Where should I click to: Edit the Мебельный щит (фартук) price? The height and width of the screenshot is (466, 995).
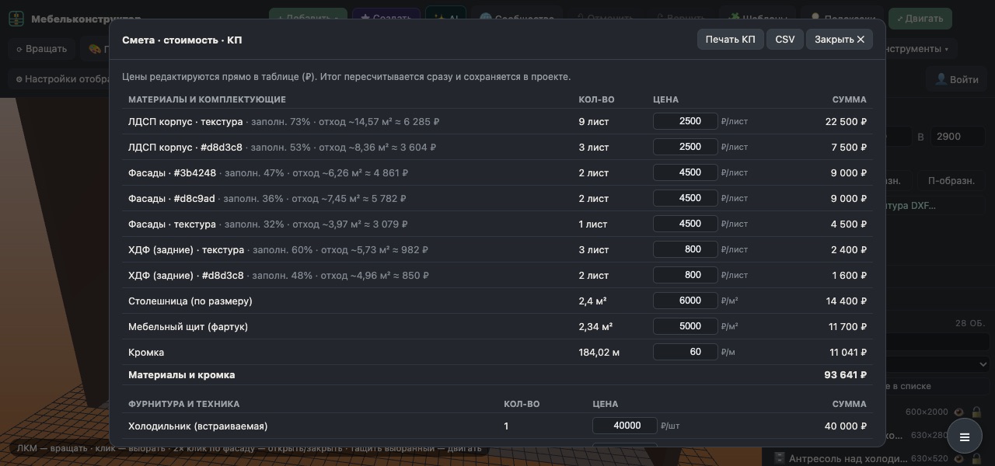(x=685, y=326)
